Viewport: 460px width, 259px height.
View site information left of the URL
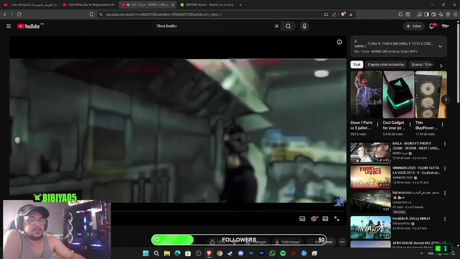point(101,14)
